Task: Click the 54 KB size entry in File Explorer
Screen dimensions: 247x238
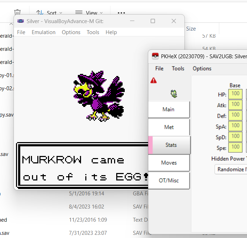Action: click(x=209, y=48)
